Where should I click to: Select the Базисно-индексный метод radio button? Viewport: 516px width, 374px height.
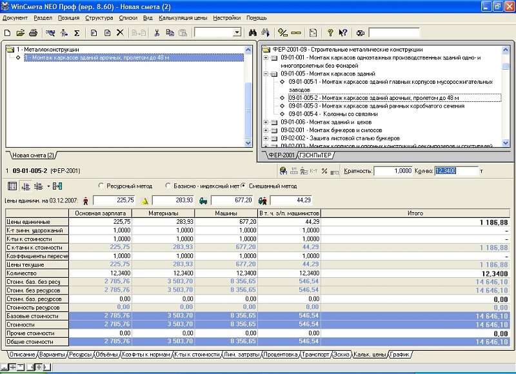pos(168,186)
